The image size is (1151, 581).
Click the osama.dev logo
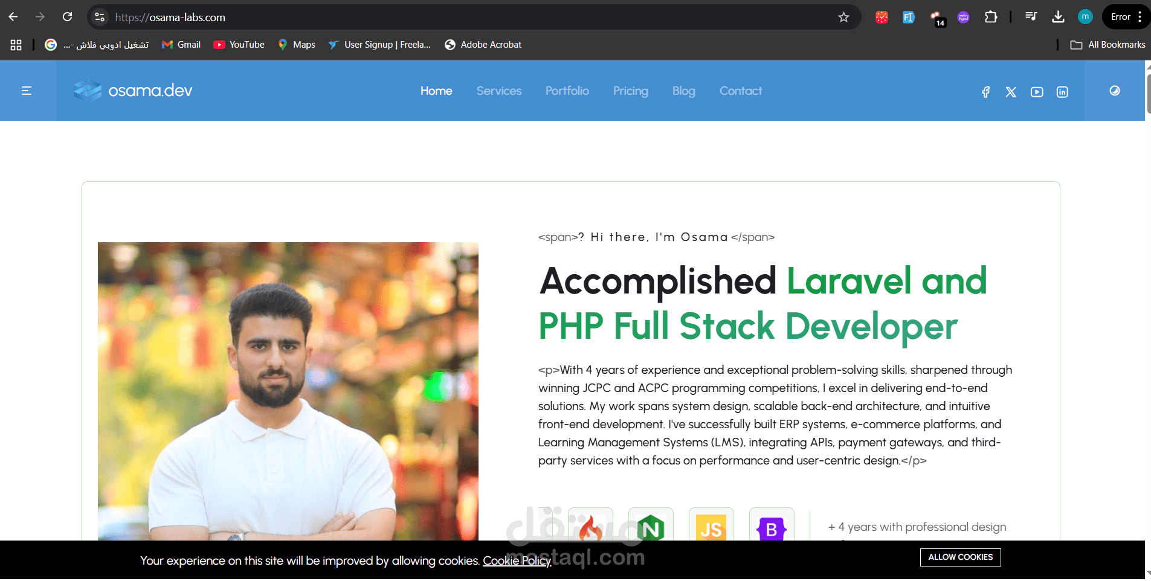click(133, 91)
